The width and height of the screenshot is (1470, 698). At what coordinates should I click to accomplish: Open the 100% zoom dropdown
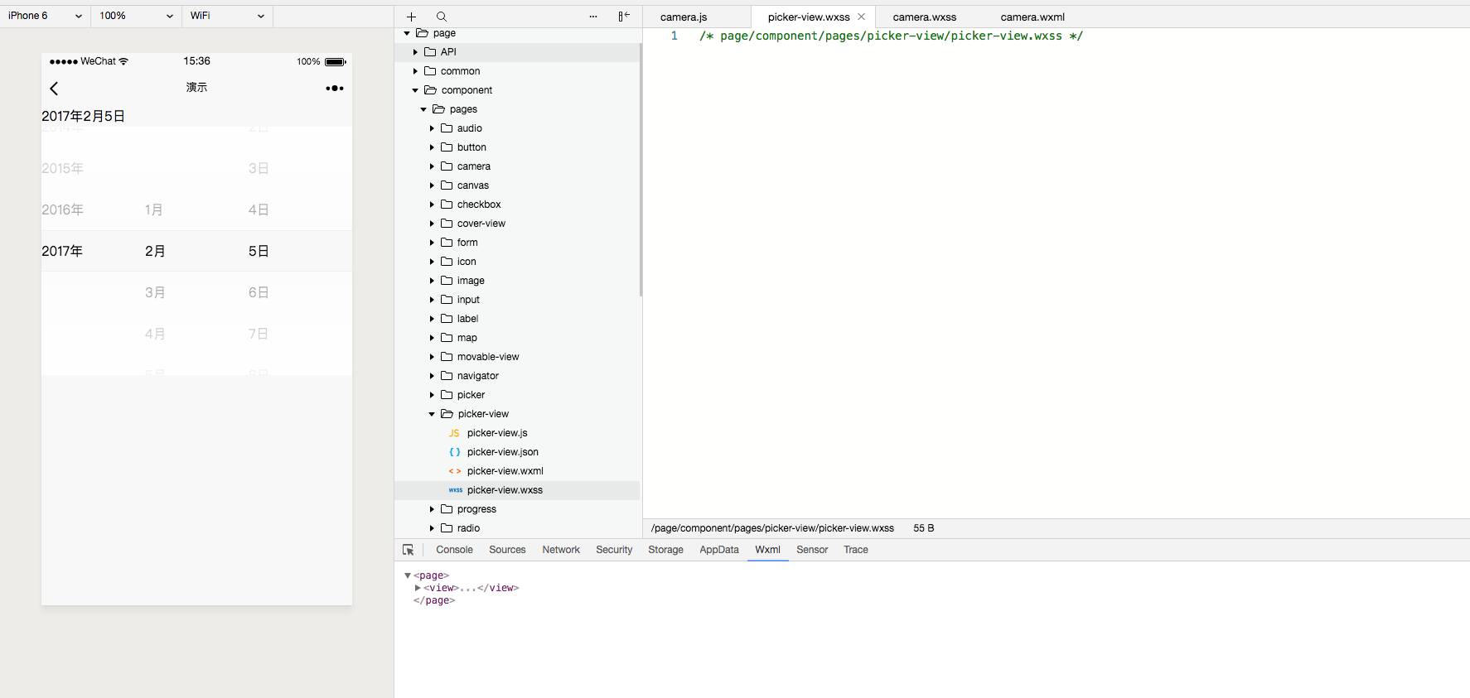[137, 16]
